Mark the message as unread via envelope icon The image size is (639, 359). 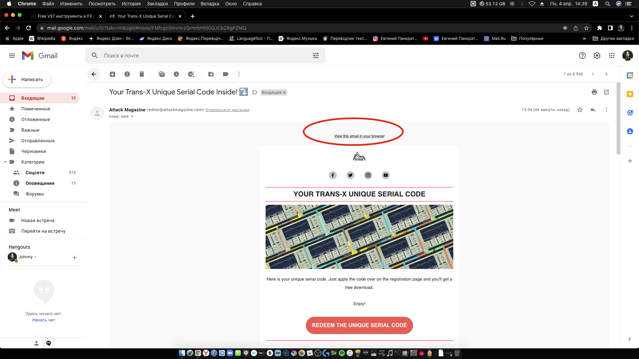[x=162, y=74]
